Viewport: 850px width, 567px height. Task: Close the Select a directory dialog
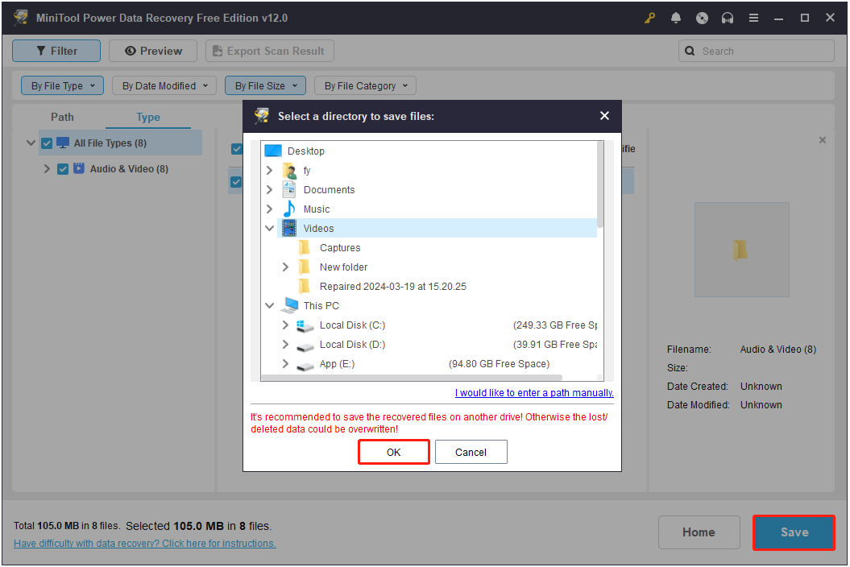[x=604, y=116]
